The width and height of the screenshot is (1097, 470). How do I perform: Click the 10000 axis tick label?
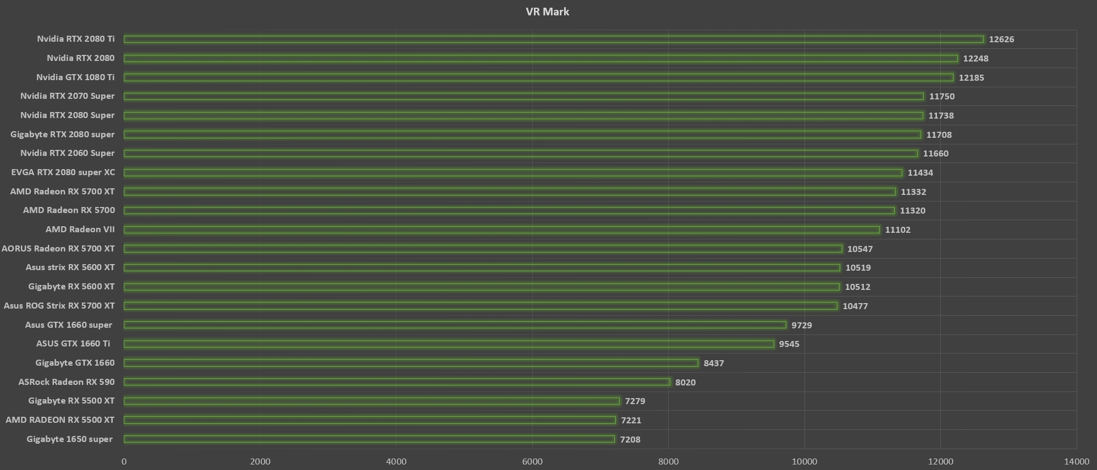804,462
